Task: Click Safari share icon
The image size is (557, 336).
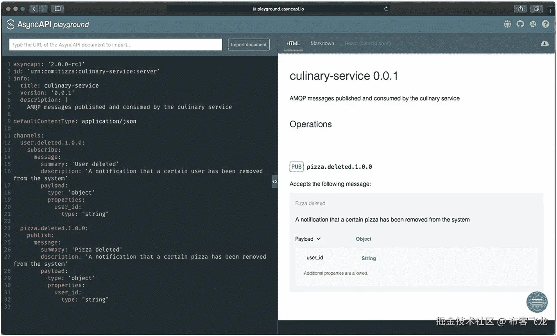Action: coord(520,9)
